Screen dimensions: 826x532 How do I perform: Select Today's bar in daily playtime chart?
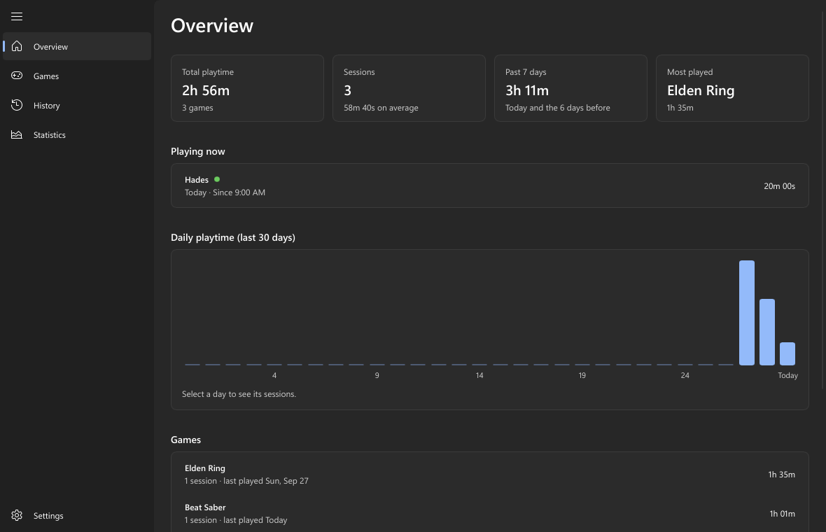pos(787,354)
